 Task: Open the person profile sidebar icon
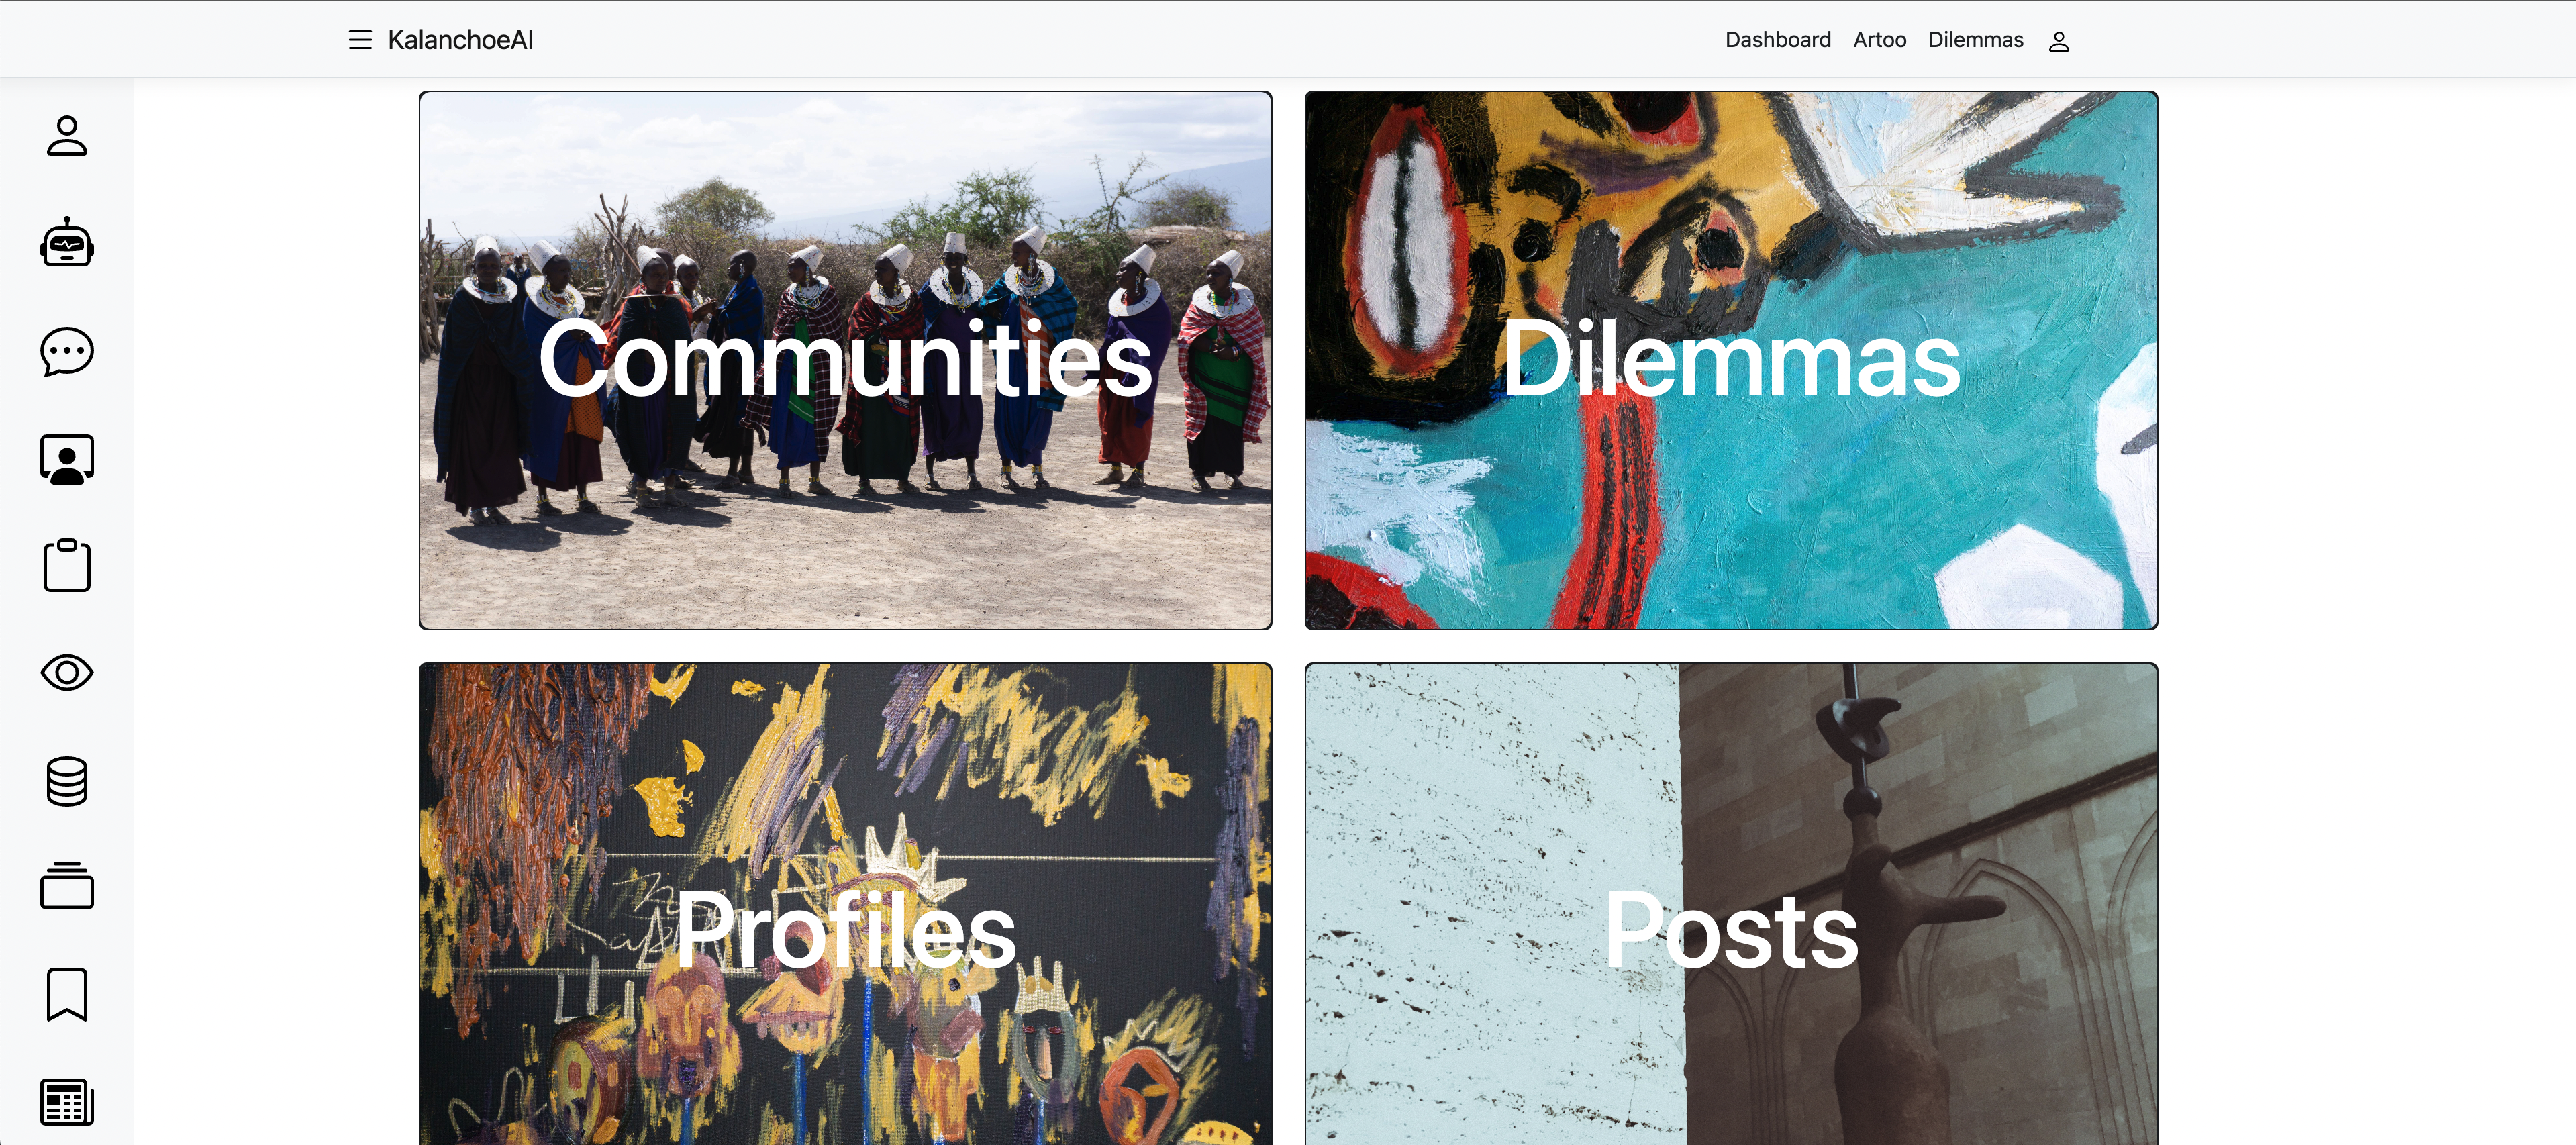pos(67,136)
